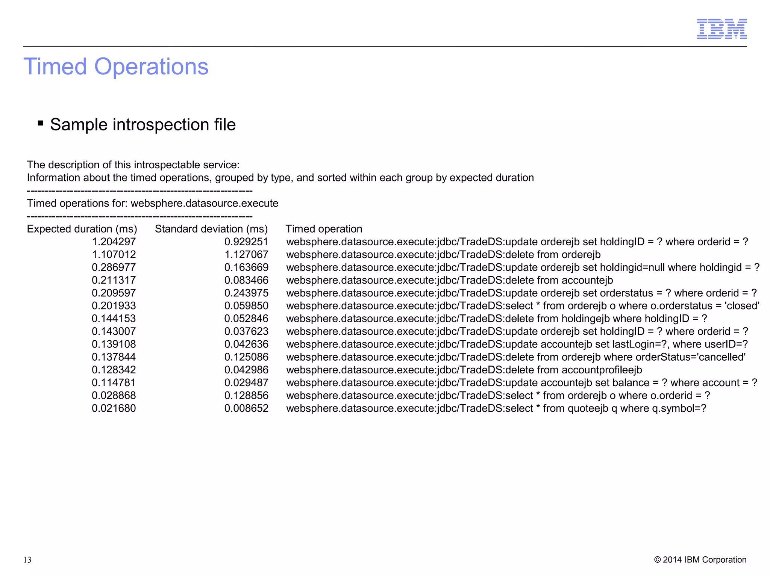Image resolution: width=770 pixels, height=577 pixels.
Task: Select standard deviation value 0.243975
Action: [246, 293]
